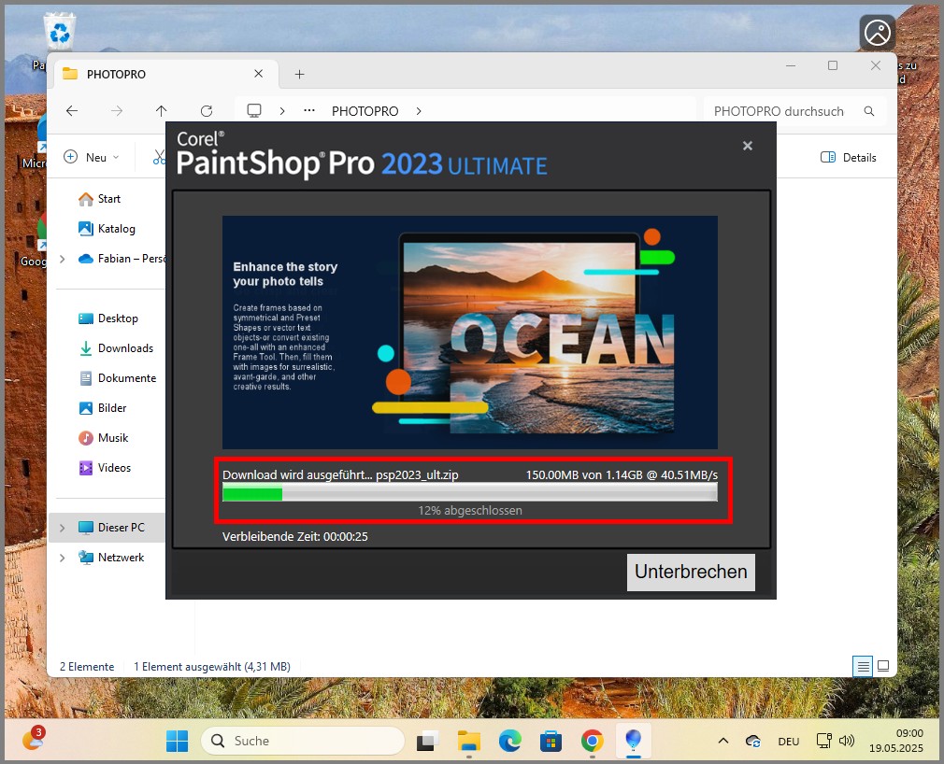Image resolution: width=944 pixels, height=764 pixels.
Task: Open the breadcrumb overflow menu
Action: (308, 111)
